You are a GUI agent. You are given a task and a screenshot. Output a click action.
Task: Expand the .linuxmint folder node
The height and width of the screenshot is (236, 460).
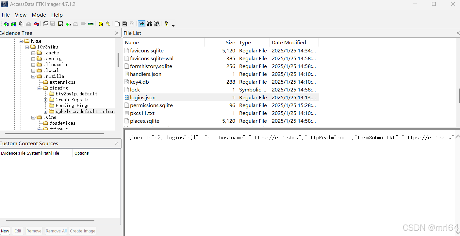pyautogui.click(x=33, y=64)
